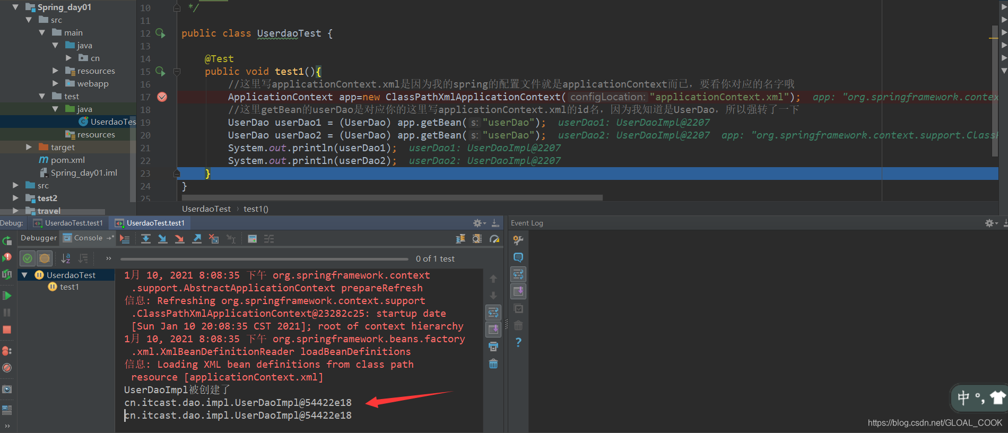The width and height of the screenshot is (1008, 433).
Task: Click Drop Frame icon
Action: (x=214, y=239)
